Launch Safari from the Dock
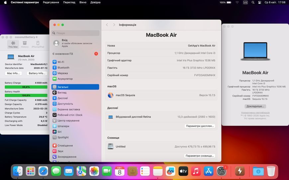This screenshot has height=180, width=289. [43, 171]
